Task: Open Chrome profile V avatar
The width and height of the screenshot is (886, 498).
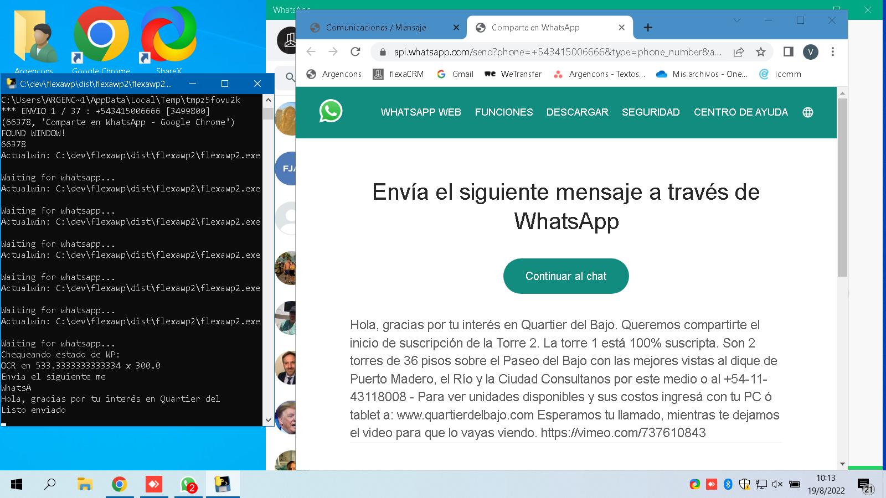Action: tap(811, 52)
